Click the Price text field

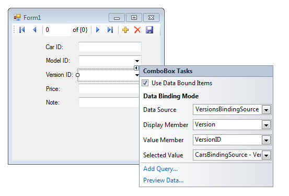(x=109, y=89)
